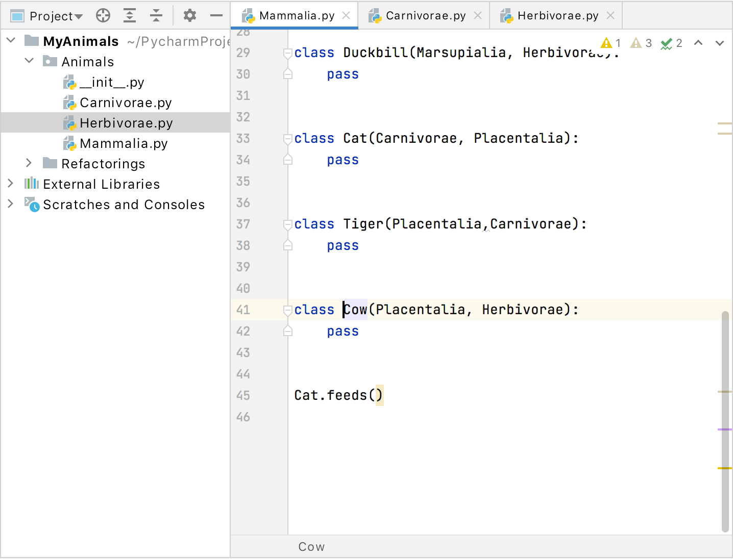Hide the Project tool window with minus icon
The height and width of the screenshot is (559, 733).
point(216,16)
